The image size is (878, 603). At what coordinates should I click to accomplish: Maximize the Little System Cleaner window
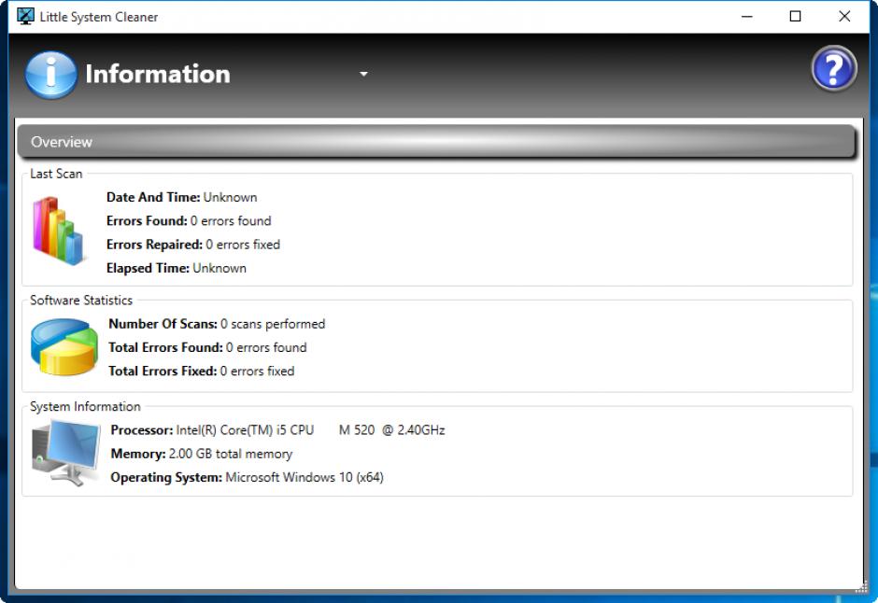click(795, 17)
